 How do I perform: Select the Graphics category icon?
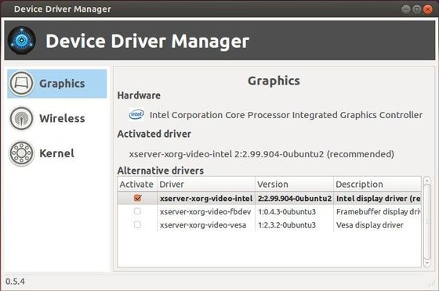[21, 84]
